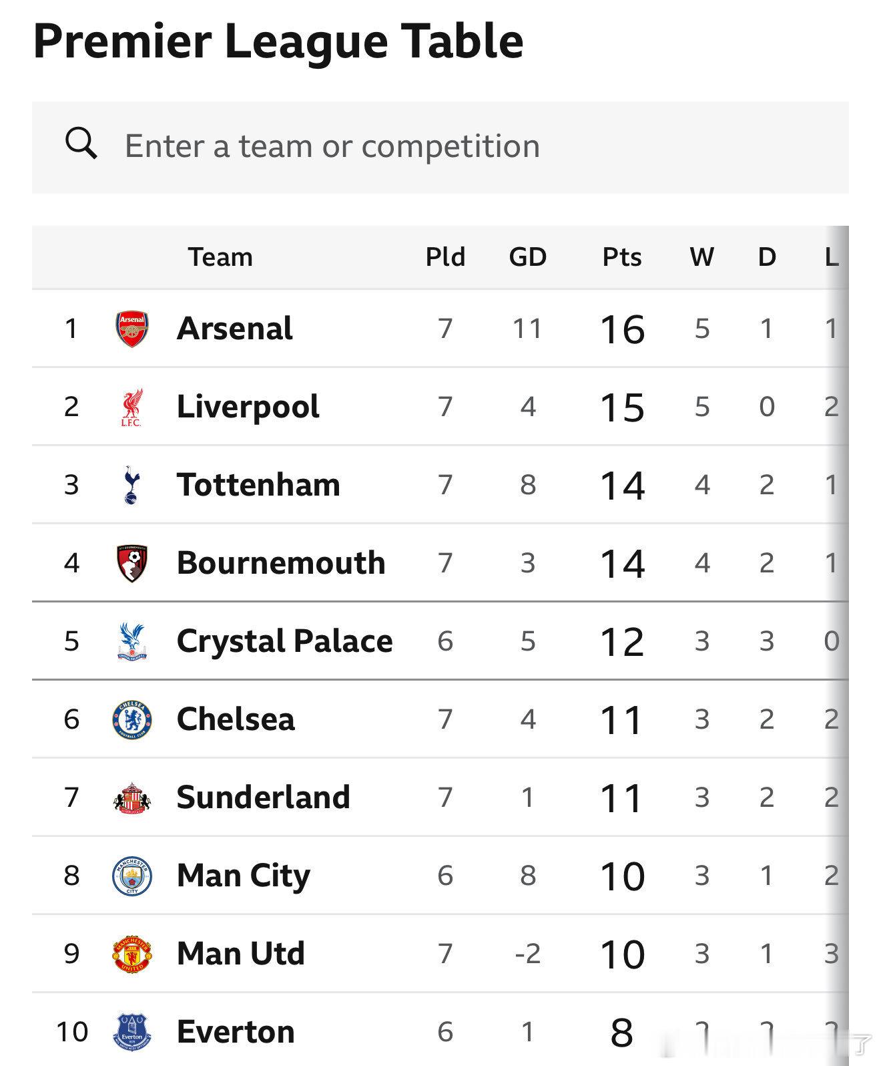Click the Pts column header
Viewport: 881px width, 1066px height.
point(621,257)
